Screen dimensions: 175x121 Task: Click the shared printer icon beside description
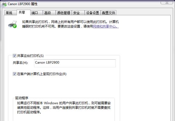coord(12,24)
